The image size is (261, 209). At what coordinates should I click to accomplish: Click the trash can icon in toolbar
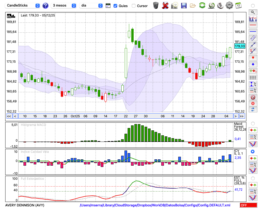click(156, 5)
